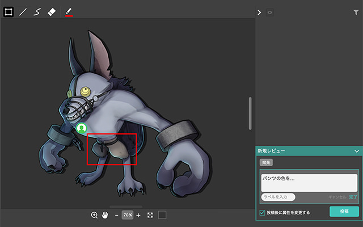Expand the side panel chevron
Screen dimensions: 363x227
[x=259, y=12]
